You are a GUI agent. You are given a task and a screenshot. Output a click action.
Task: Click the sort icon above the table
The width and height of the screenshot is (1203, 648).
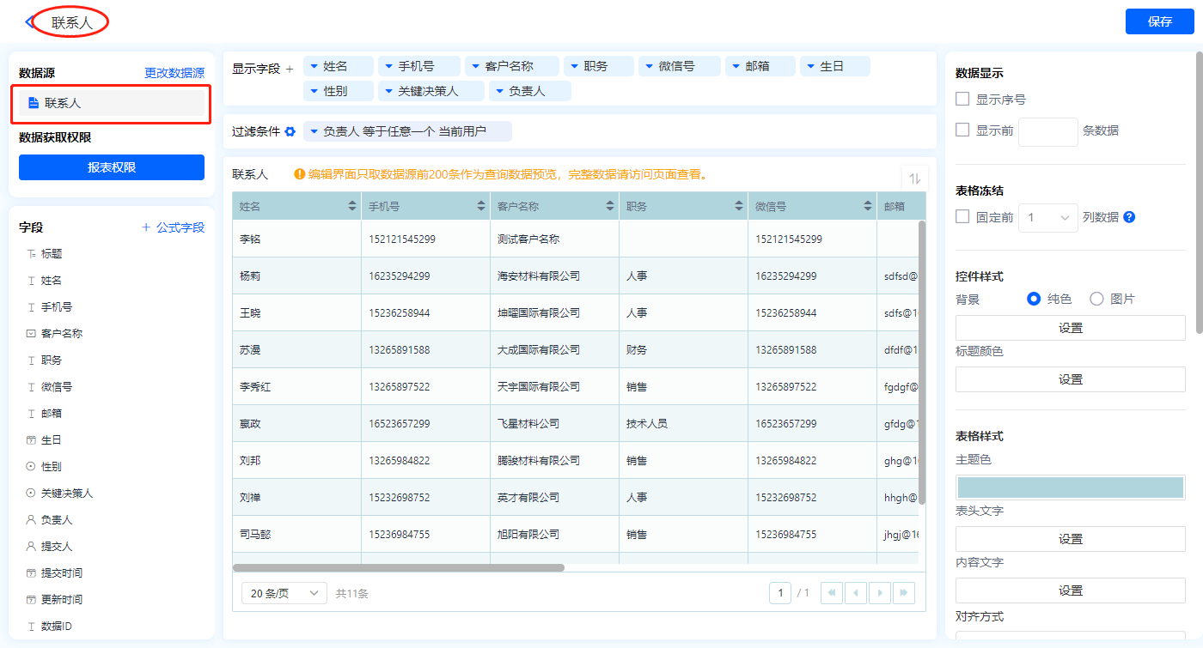(914, 179)
